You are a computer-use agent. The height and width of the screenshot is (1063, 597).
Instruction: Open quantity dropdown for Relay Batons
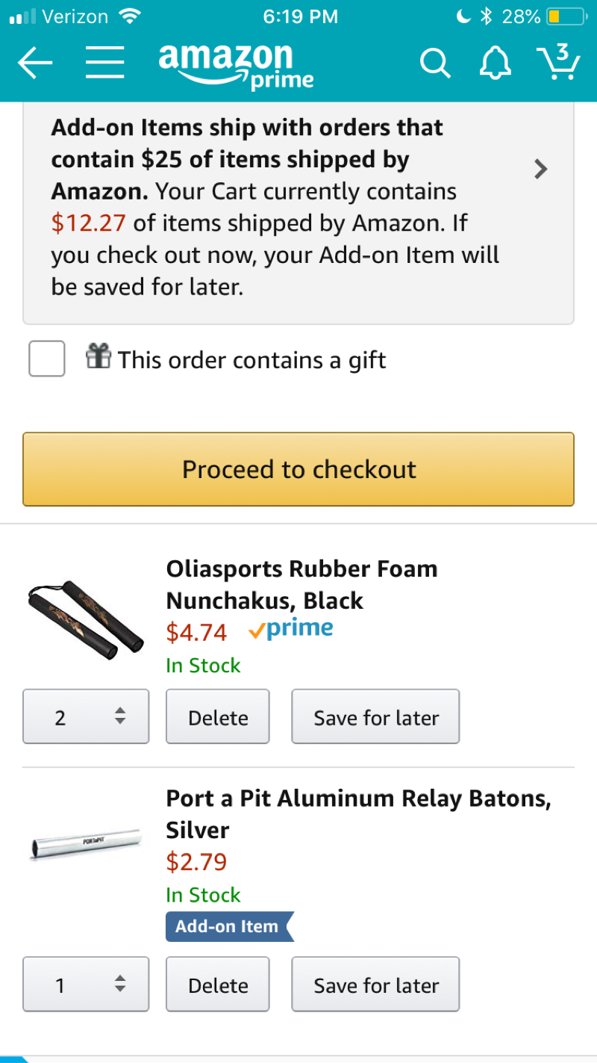[86, 985]
